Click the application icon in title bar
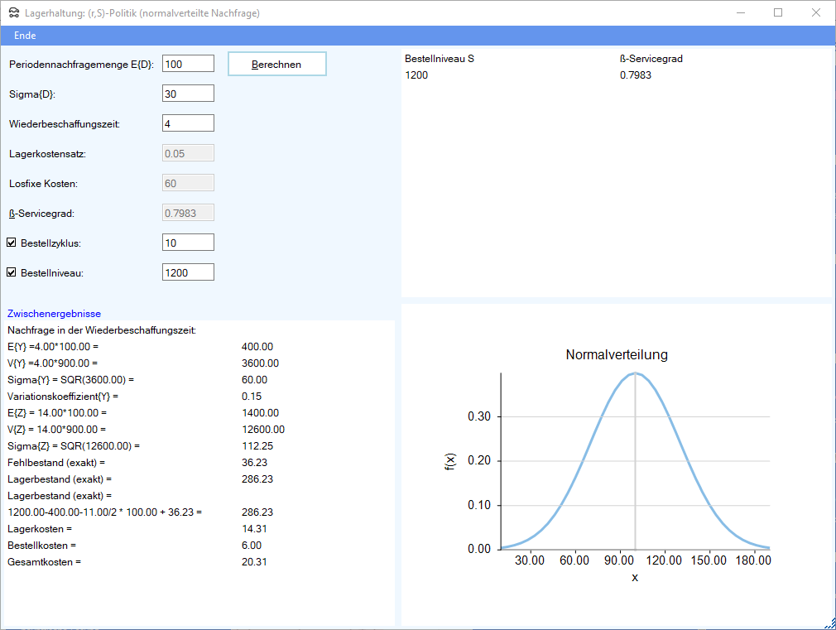Screen dimensions: 836x630 pyautogui.click(x=12, y=12)
